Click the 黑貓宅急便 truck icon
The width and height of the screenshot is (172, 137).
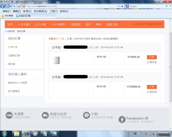tap(45, 115)
